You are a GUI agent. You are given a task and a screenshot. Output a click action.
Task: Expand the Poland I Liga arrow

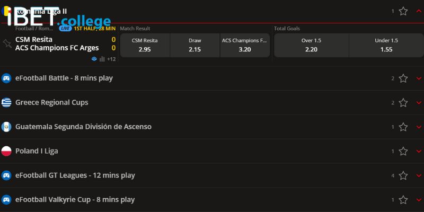coord(419,151)
